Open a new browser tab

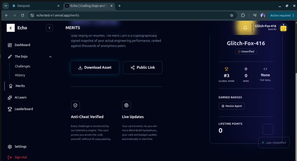(119, 6)
